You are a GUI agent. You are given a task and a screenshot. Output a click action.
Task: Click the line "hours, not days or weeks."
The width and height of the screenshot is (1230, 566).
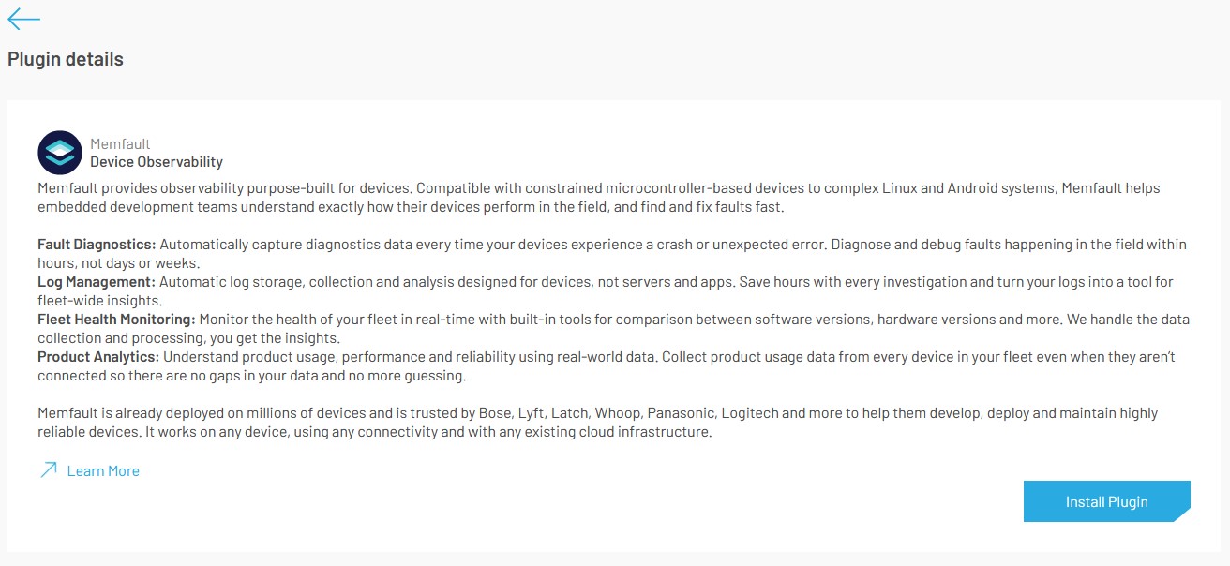pyautogui.click(x=119, y=263)
